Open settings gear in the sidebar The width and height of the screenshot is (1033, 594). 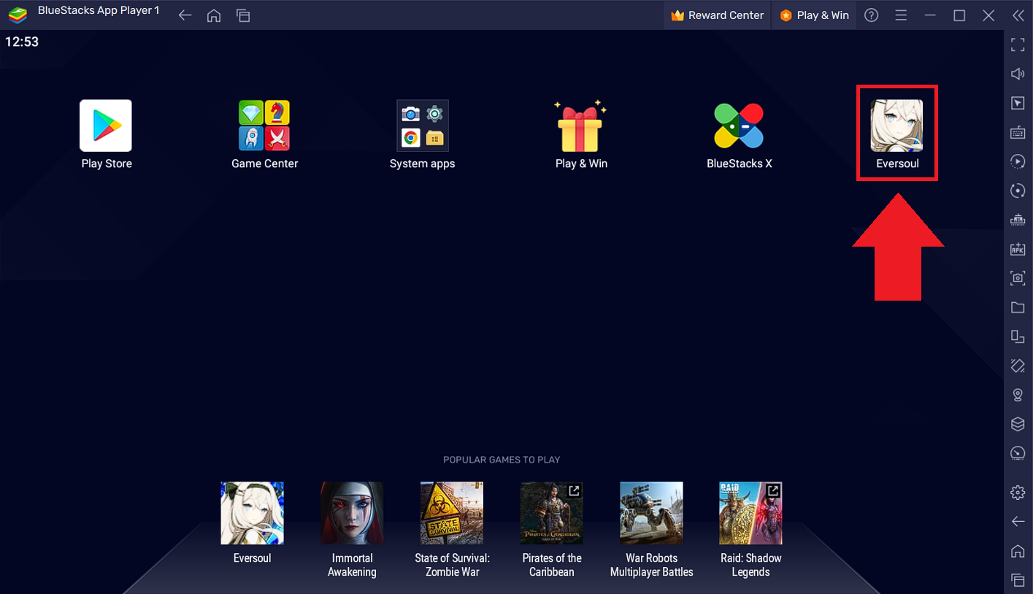point(1018,493)
